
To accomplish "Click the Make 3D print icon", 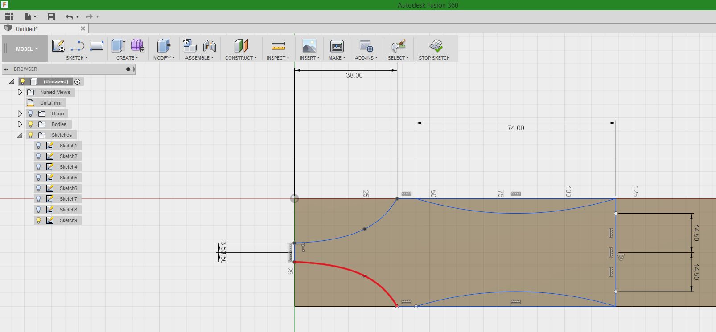I will tap(337, 45).
